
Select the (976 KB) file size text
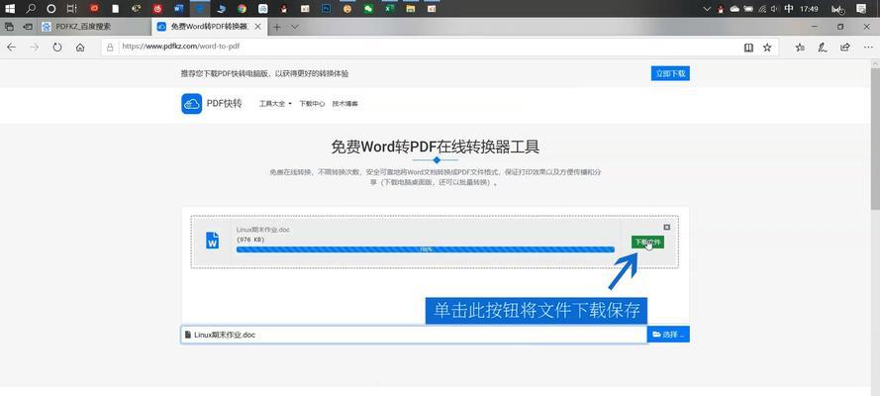click(250, 240)
